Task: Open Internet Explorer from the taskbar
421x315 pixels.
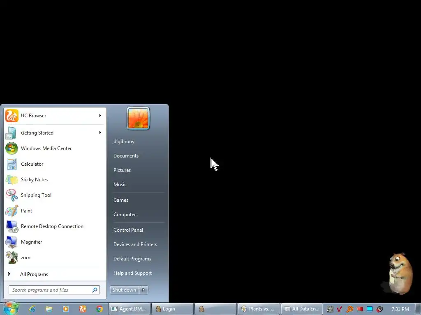Action: pyautogui.click(x=32, y=309)
